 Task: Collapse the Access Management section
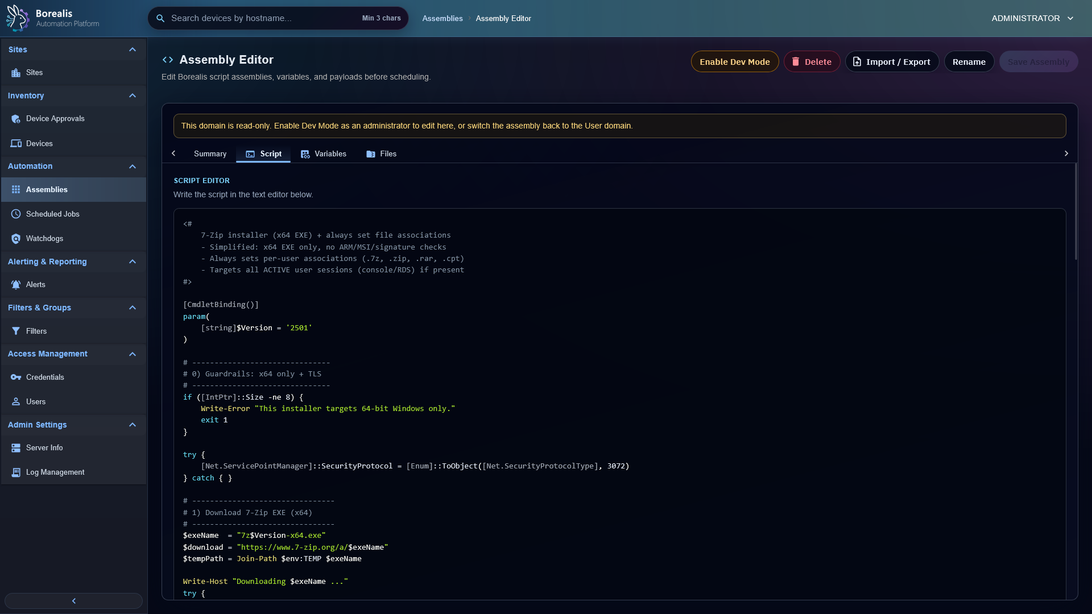tap(133, 354)
